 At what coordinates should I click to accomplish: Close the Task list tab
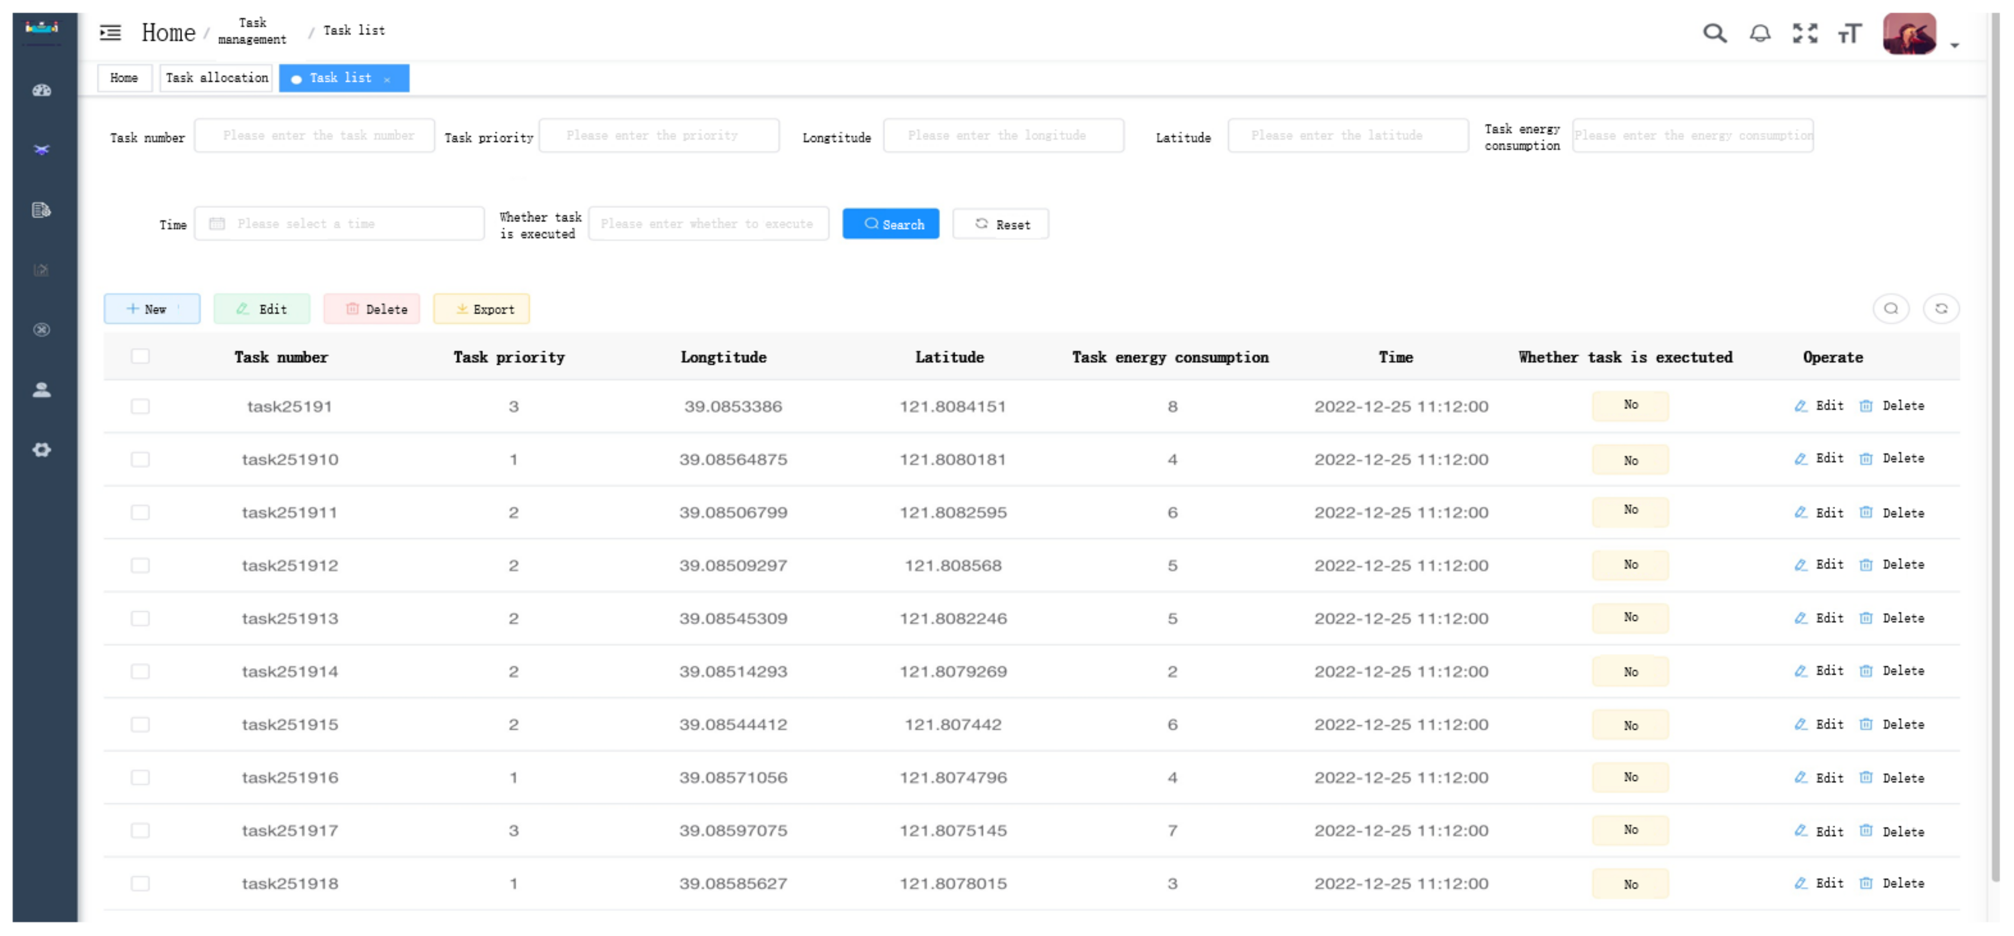tap(387, 80)
